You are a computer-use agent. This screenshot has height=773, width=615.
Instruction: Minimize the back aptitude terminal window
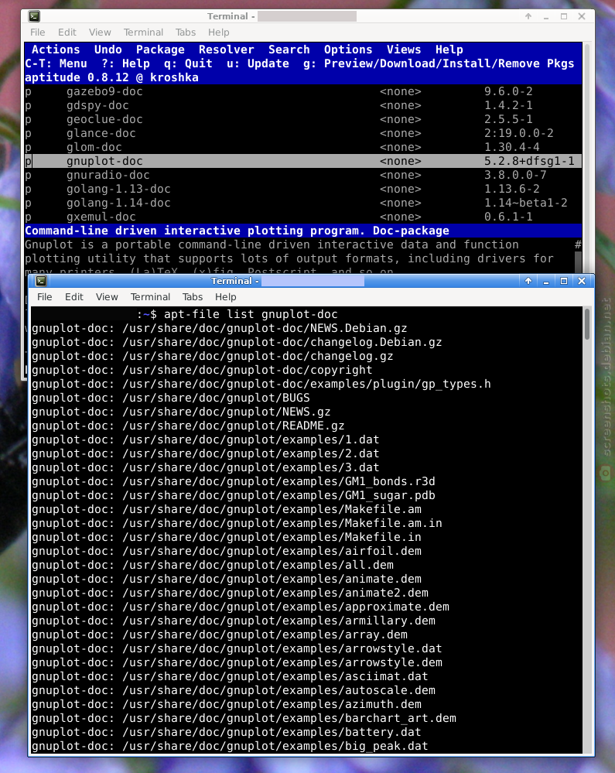click(546, 17)
